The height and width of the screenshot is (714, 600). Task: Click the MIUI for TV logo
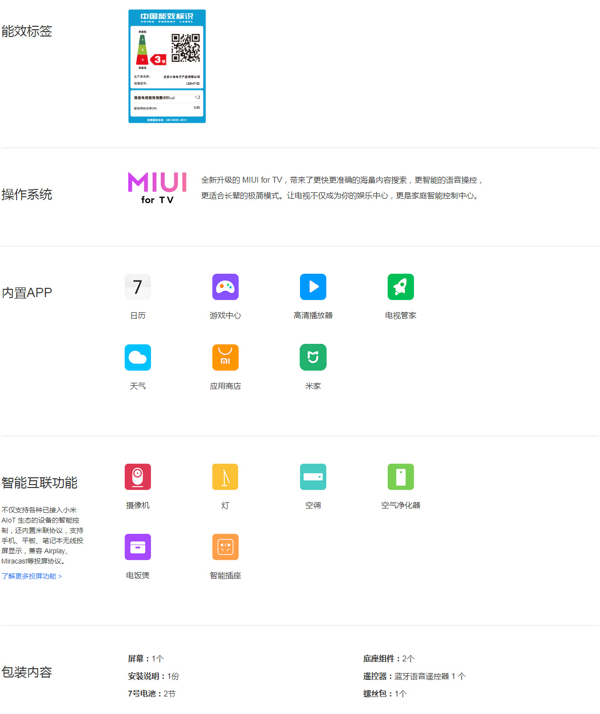[157, 188]
